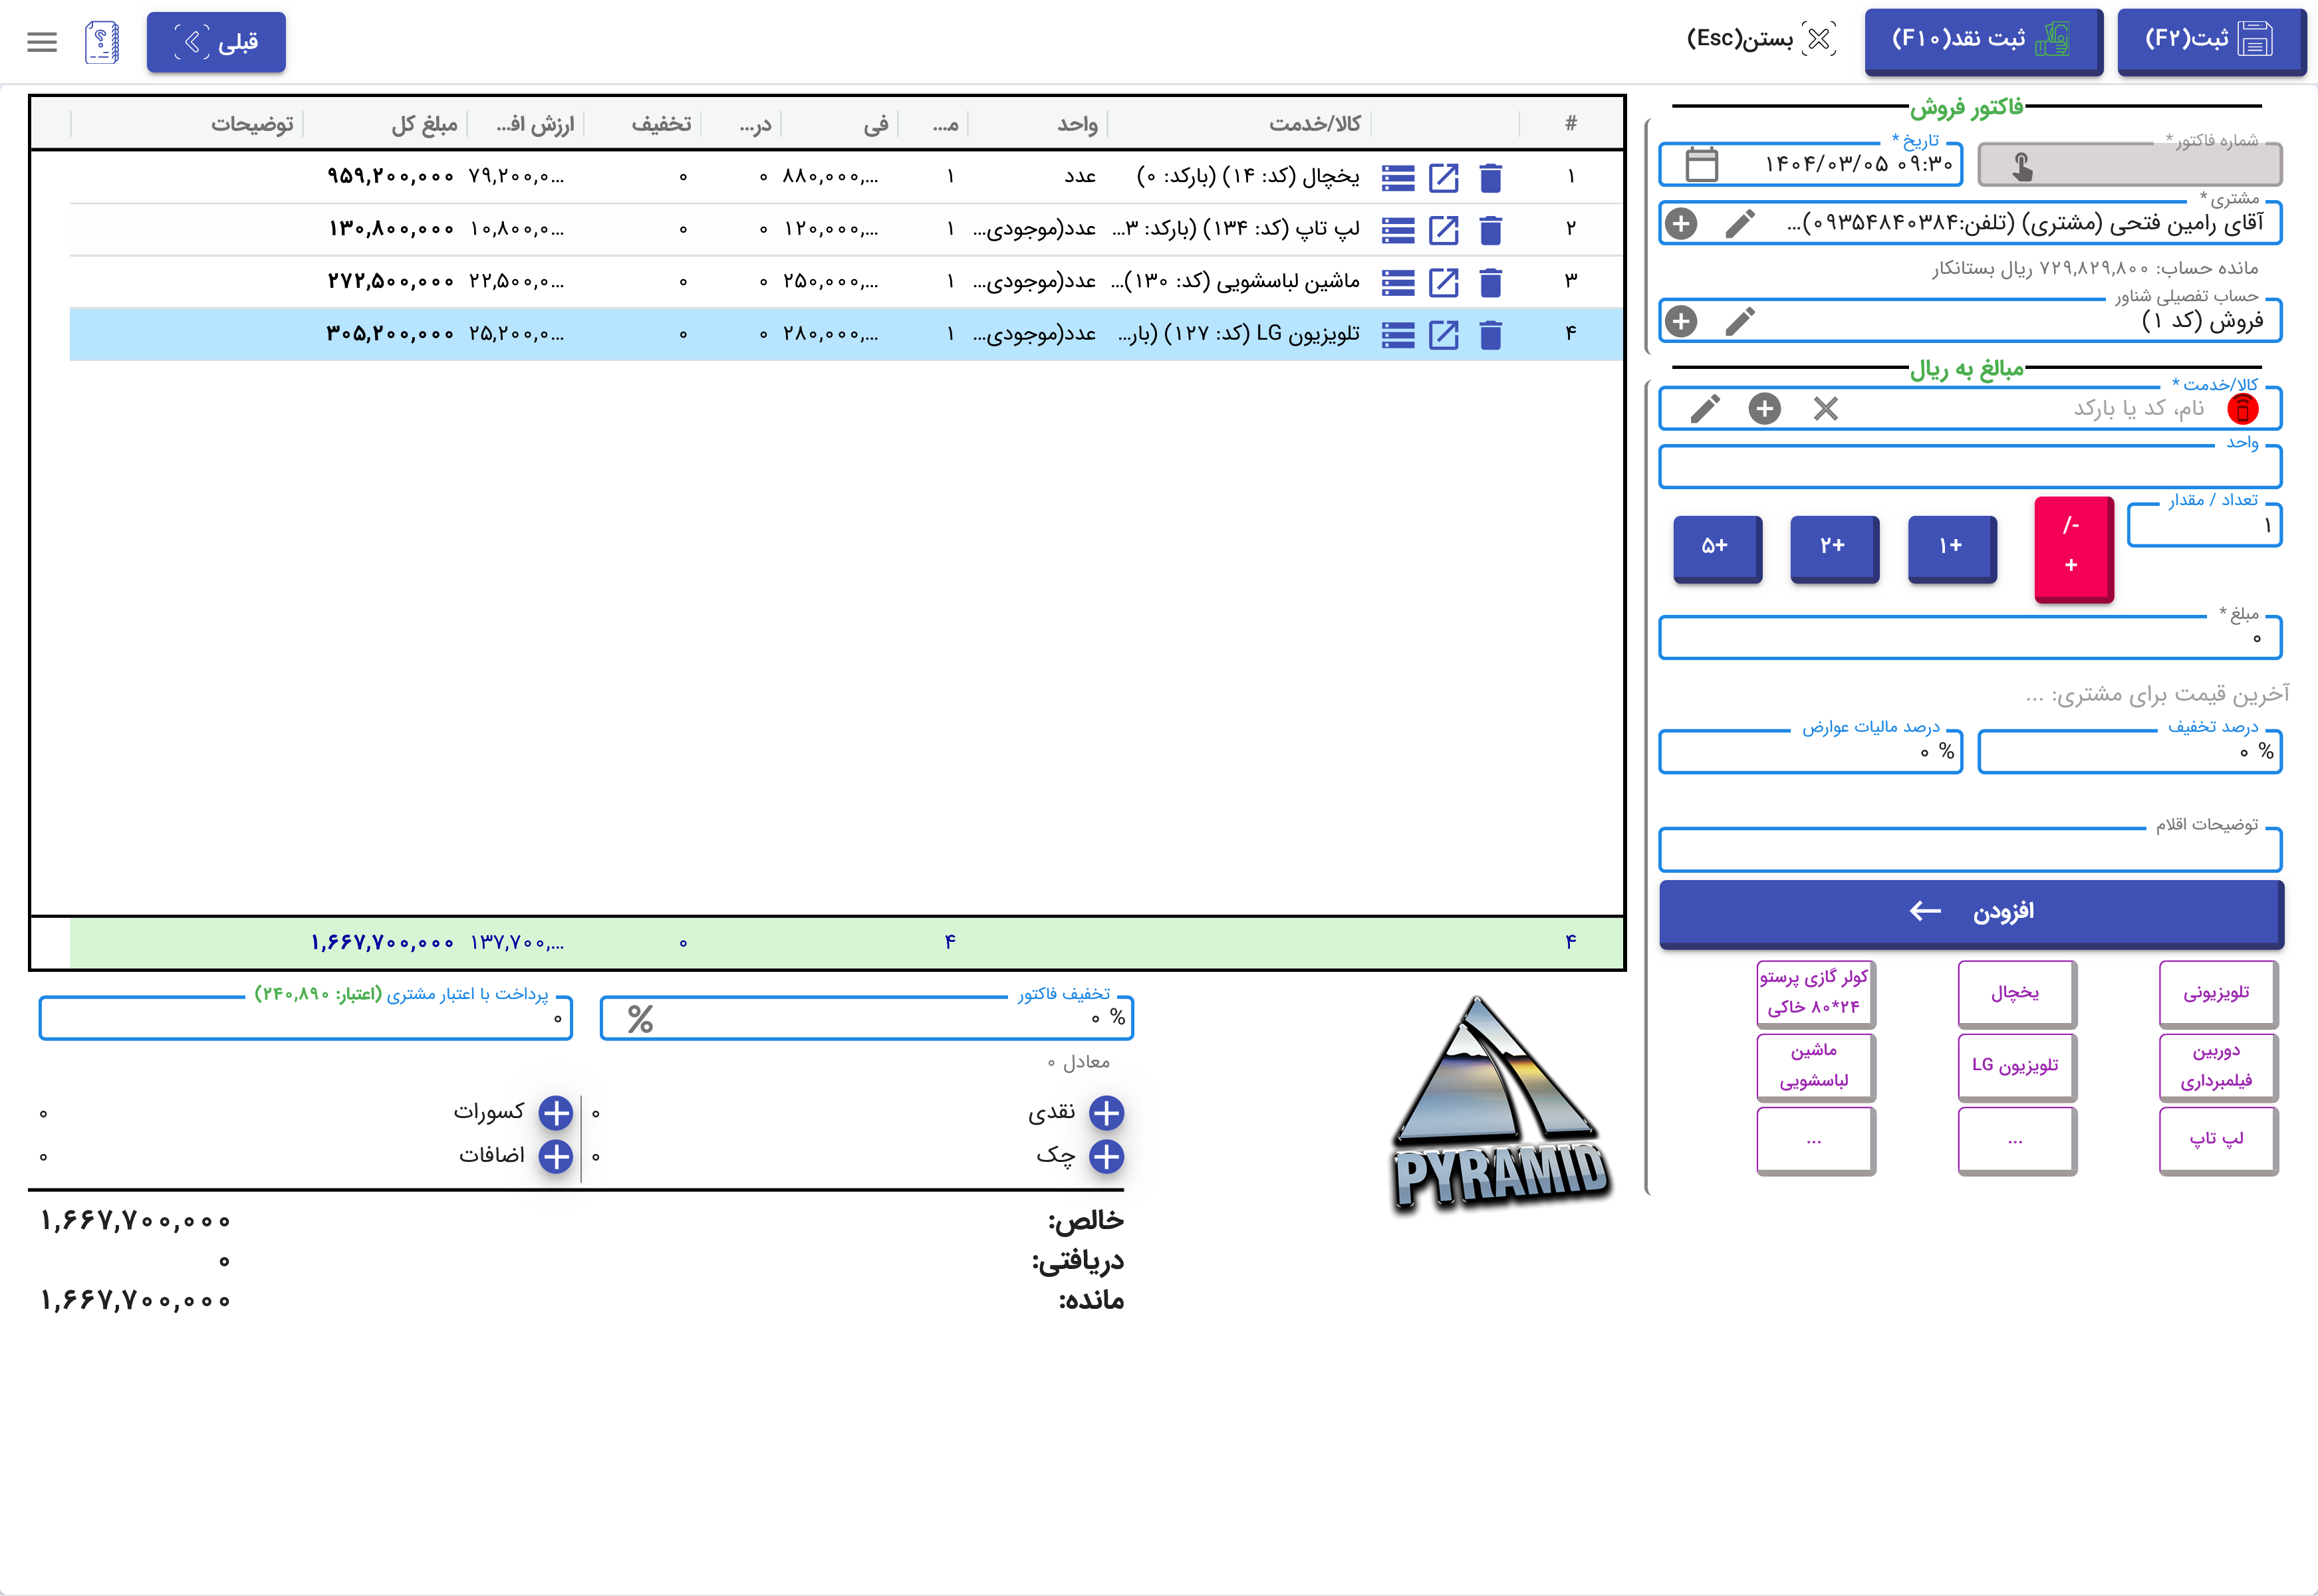Screen dimensions: 2318x1596
Task: Click the red barcode icon in the product (کالا/خدمت) field
Action: (2242, 408)
